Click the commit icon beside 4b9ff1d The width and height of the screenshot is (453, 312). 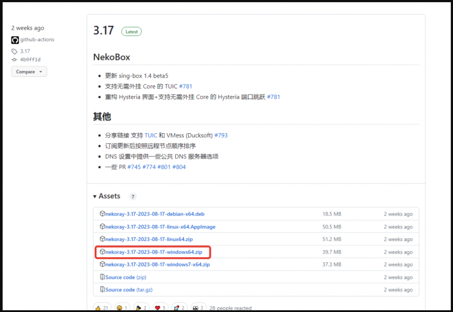(x=15, y=60)
